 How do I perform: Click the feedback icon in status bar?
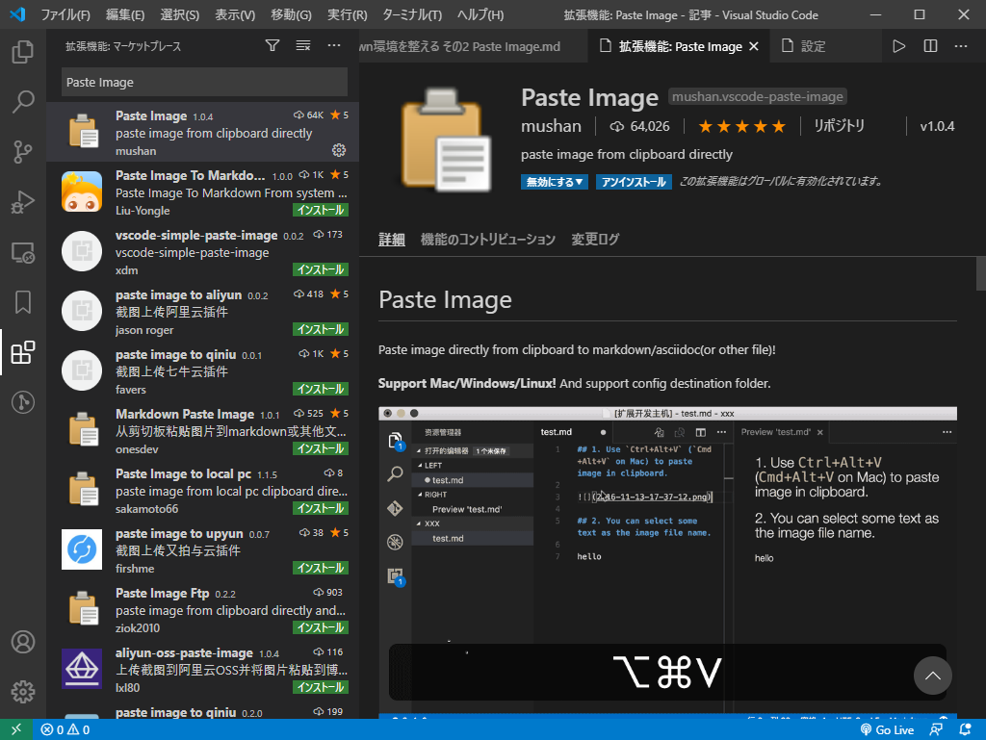click(936, 729)
